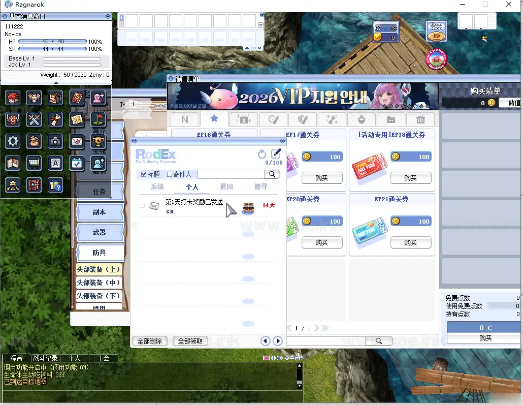This screenshot has height=405, width=523.
Task: Click the RodEx search text field
Action: [x=231, y=174]
